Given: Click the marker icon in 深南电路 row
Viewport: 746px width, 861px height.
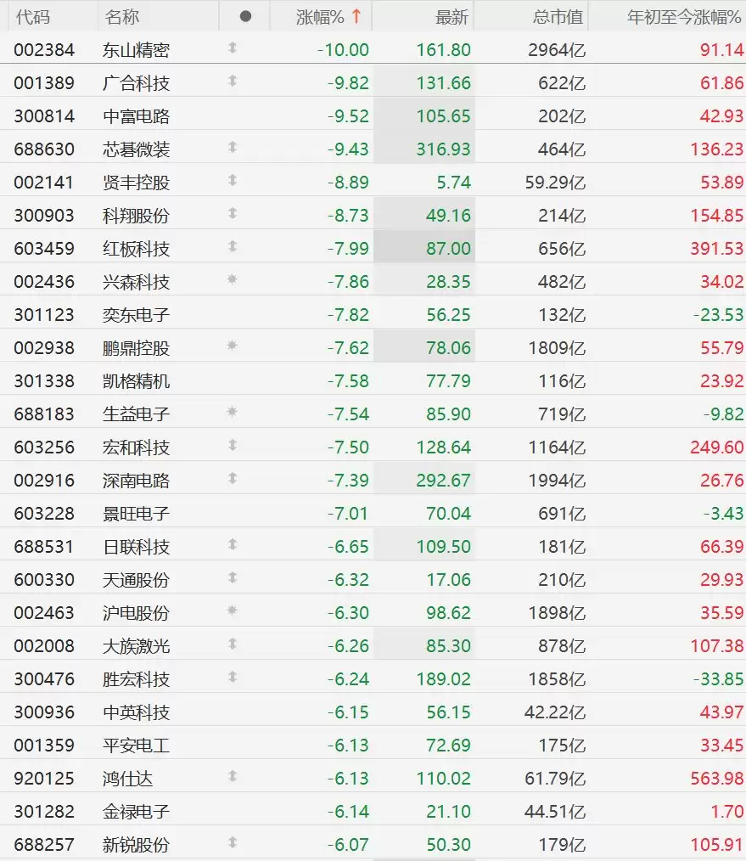Looking at the screenshot, I should tap(233, 478).
